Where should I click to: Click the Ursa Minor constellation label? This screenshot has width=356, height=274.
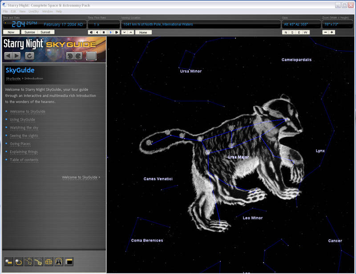[191, 71]
